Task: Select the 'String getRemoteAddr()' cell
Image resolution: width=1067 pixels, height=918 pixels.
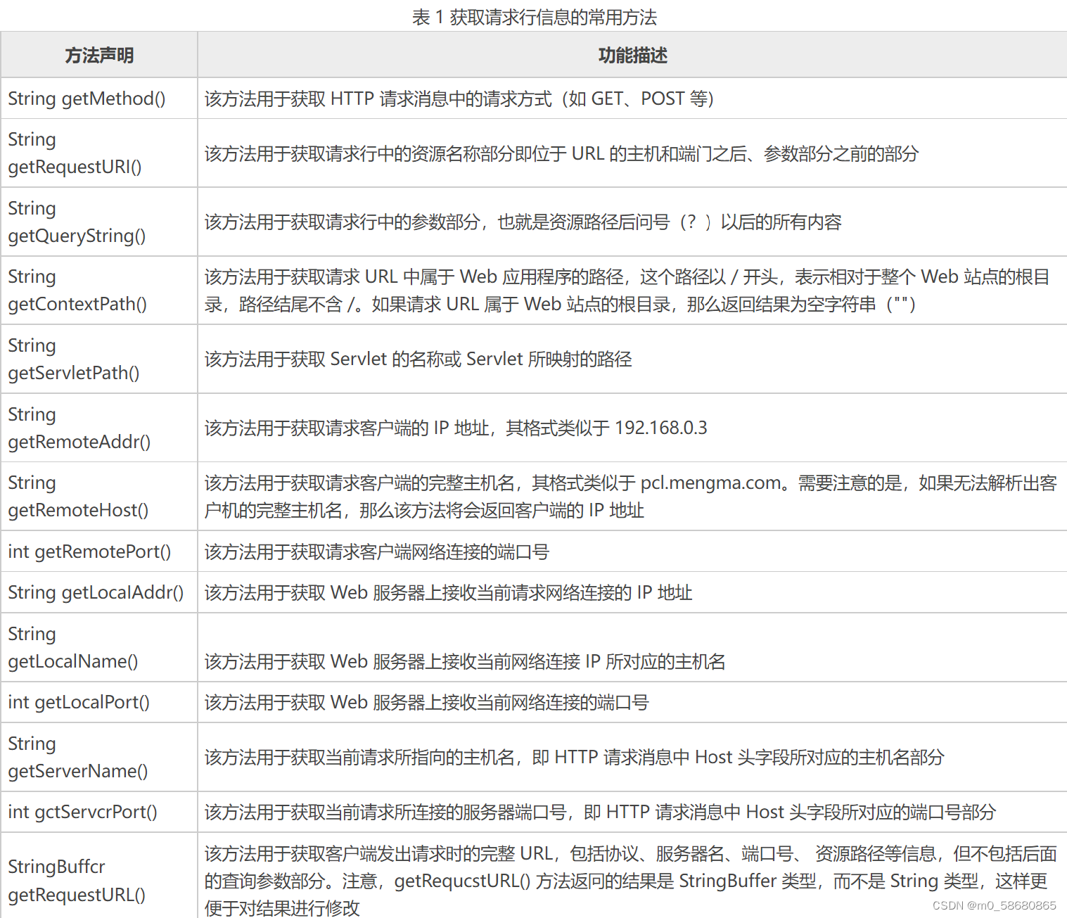Action: tap(99, 428)
